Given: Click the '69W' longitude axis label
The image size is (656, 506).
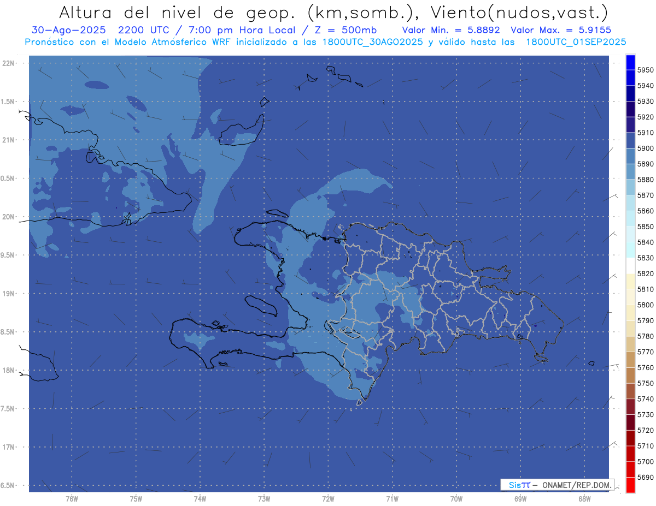Looking at the screenshot, I should (x=520, y=499).
